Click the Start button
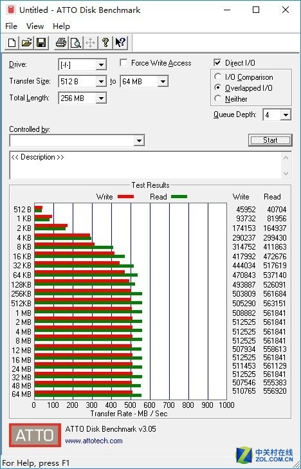The width and height of the screenshot is (301, 469). point(270,140)
